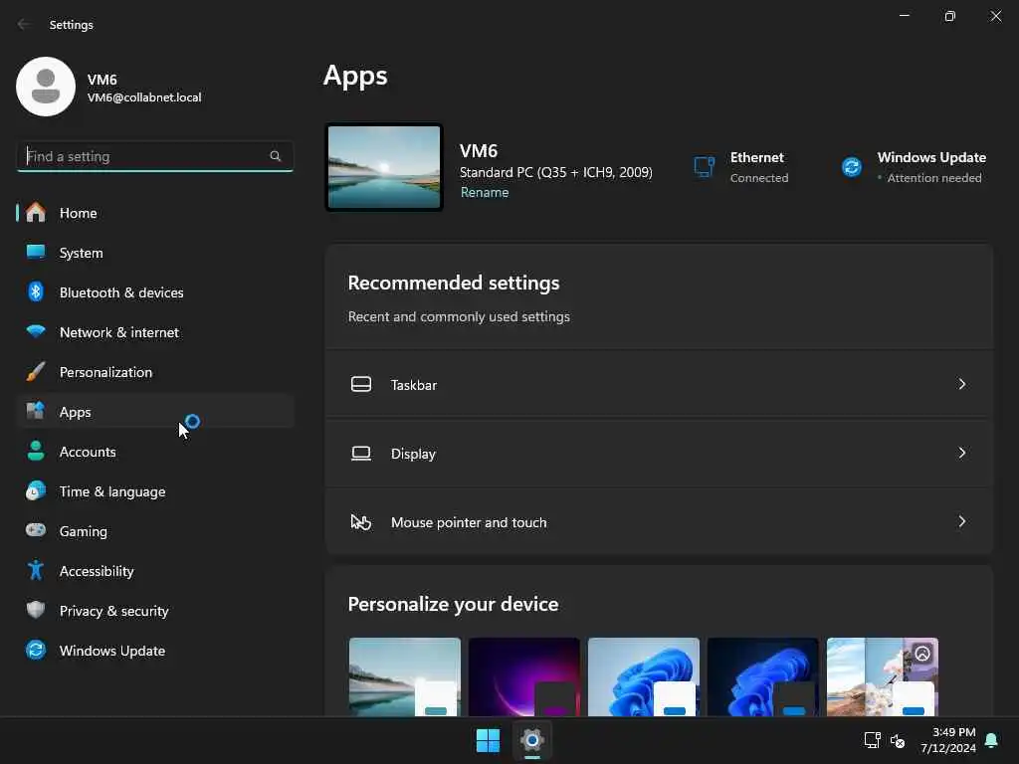Image resolution: width=1019 pixels, height=764 pixels.
Task: Select the purple glow theme thumbnail
Action: coord(523,676)
